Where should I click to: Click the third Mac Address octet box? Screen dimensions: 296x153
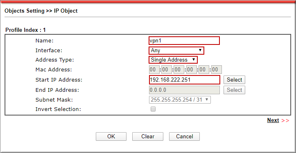click(x=179, y=70)
